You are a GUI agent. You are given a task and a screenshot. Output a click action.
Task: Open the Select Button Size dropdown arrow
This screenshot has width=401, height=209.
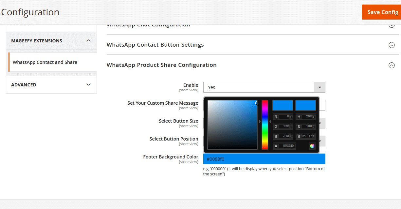(322, 123)
